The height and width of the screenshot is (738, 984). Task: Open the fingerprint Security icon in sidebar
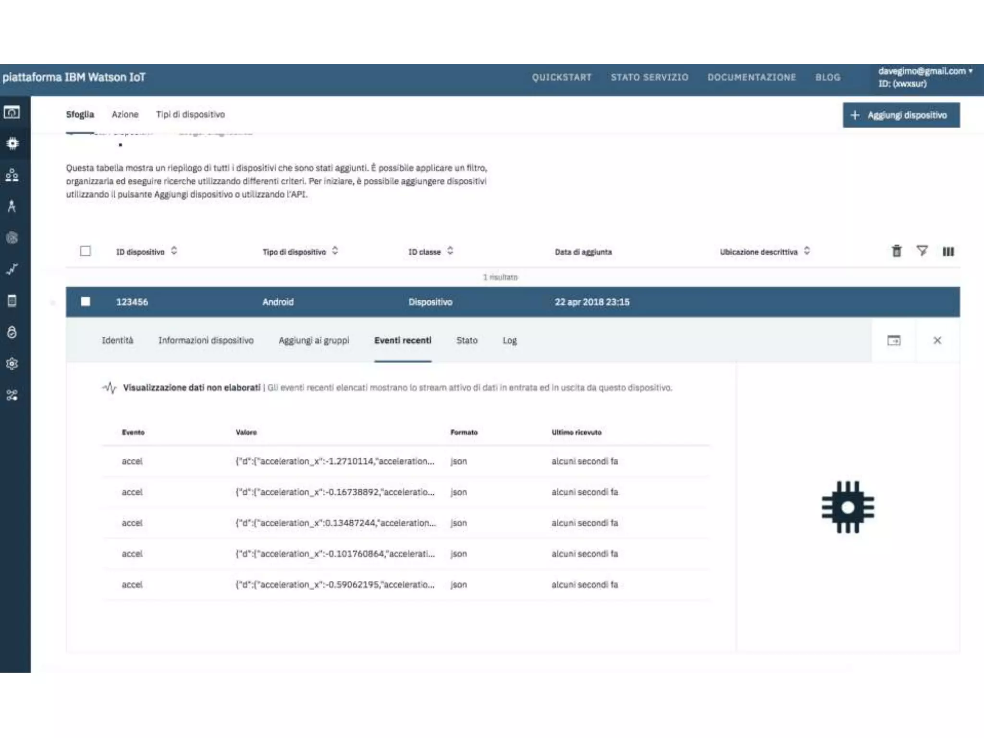coord(12,237)
